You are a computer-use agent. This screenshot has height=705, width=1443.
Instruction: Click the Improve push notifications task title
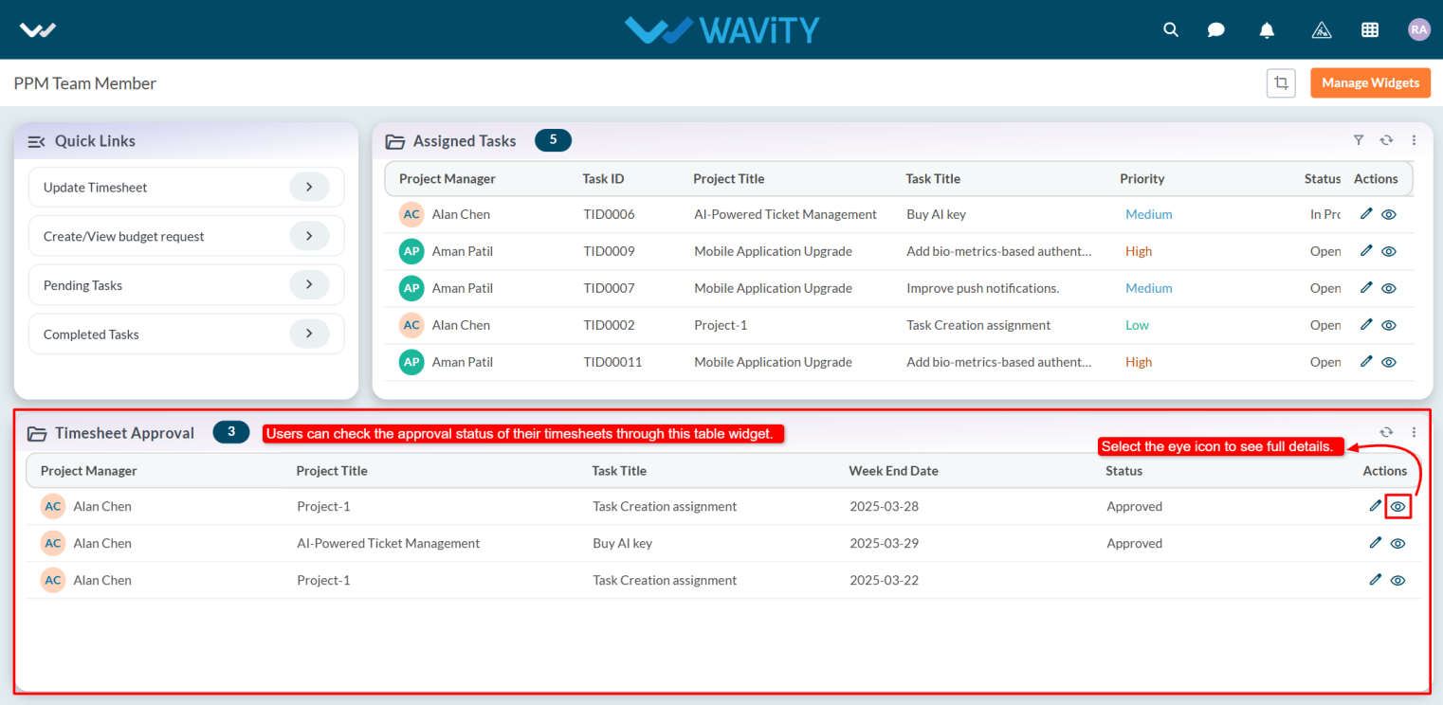982,288
